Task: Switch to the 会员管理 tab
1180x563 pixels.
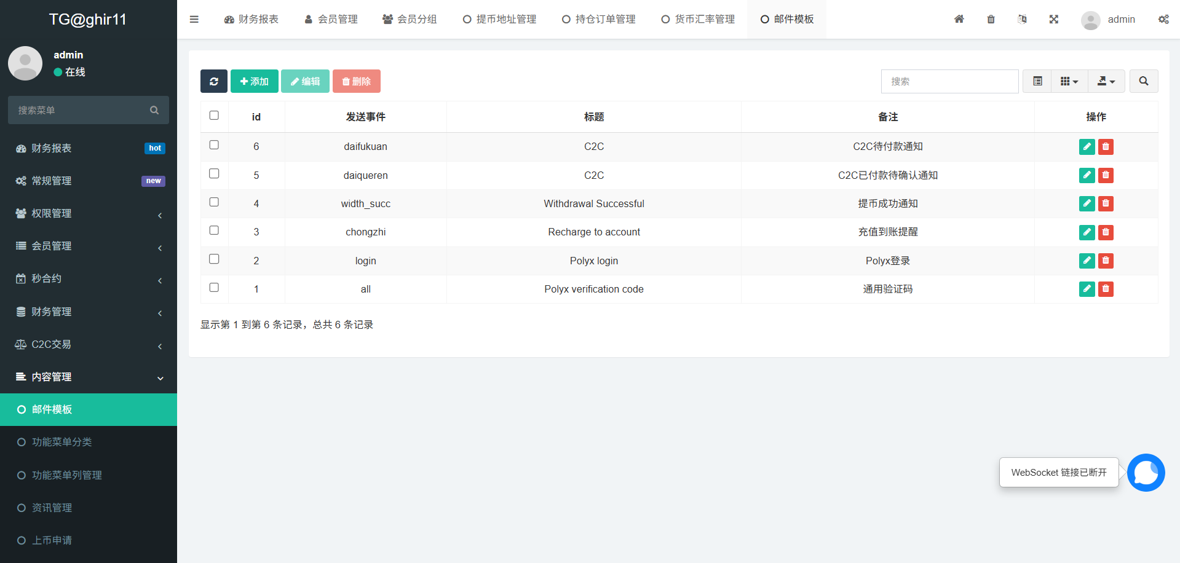Action: pos(331,19)
